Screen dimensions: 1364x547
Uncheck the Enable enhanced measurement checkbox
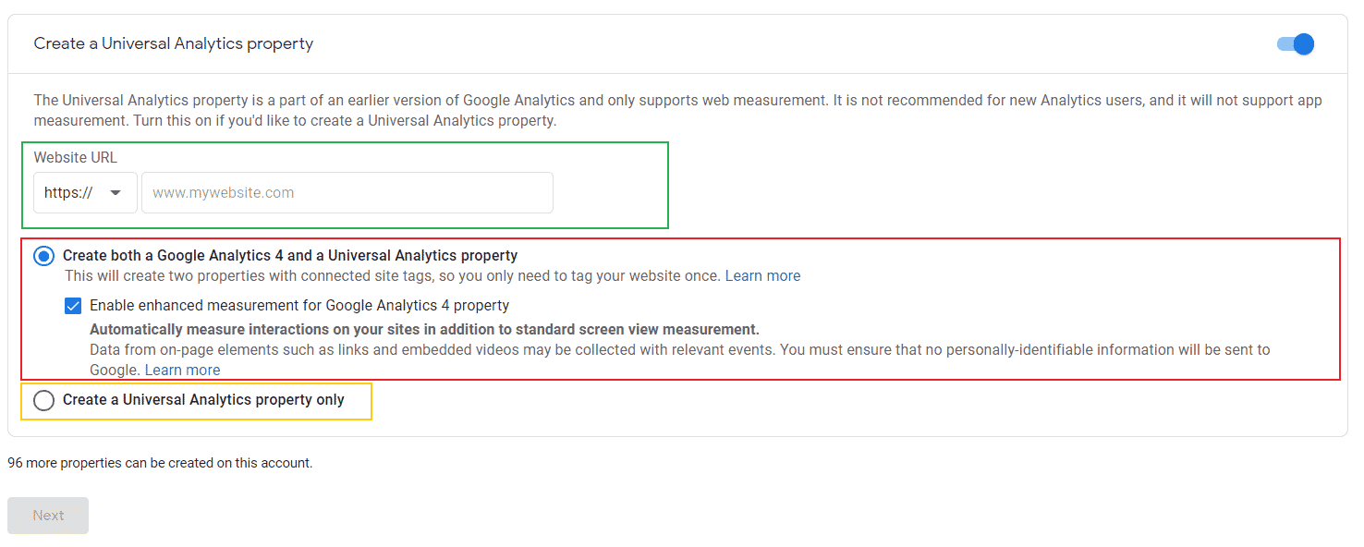73,306
